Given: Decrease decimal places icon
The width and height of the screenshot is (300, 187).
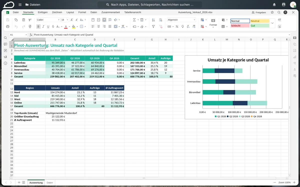Looking at the screenshot, I should [x=188, y=26].
